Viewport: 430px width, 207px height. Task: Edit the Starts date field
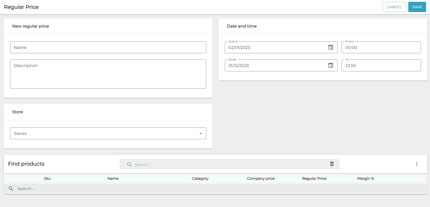pos(274,47)
